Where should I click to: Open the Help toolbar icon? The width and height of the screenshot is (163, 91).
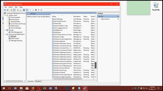click(24, 10)
